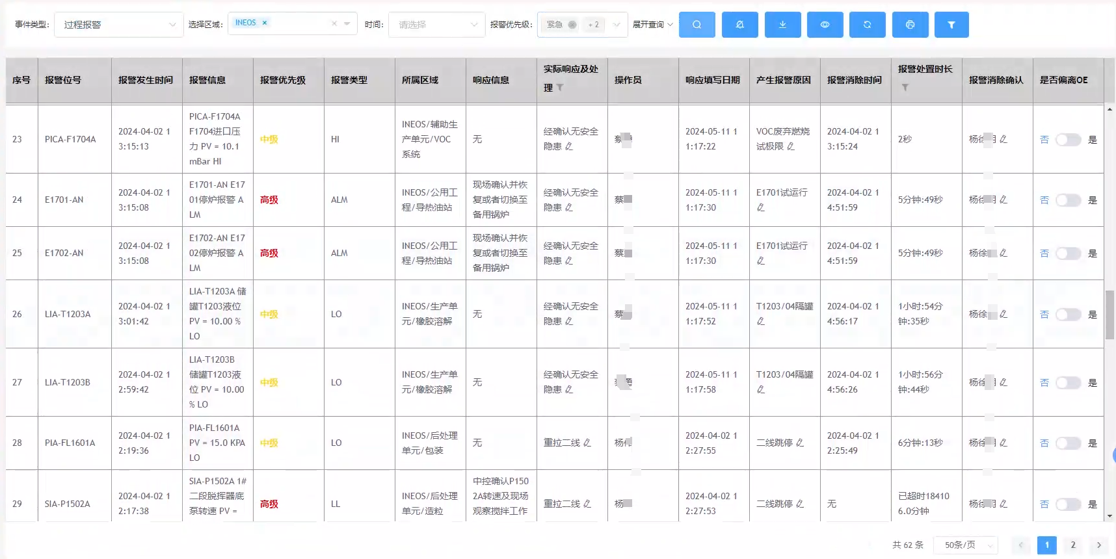Edit alarm clearance confirmation for row 23
This screenshot has height=559, width=1116.
[1003, 139]
